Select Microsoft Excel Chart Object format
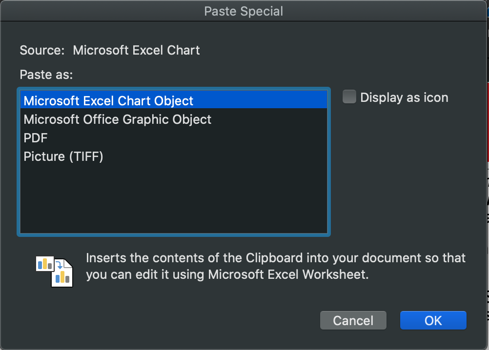The height and width of the screenshot is (350, 489). click(x=108, y=101)
